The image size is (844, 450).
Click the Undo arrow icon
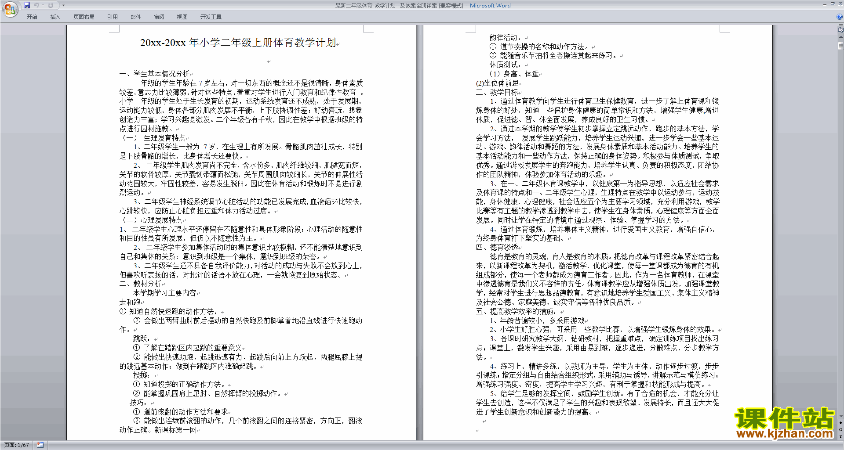tap(36, 5)
